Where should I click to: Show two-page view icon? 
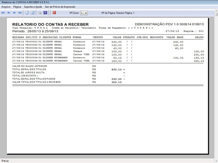33,13
